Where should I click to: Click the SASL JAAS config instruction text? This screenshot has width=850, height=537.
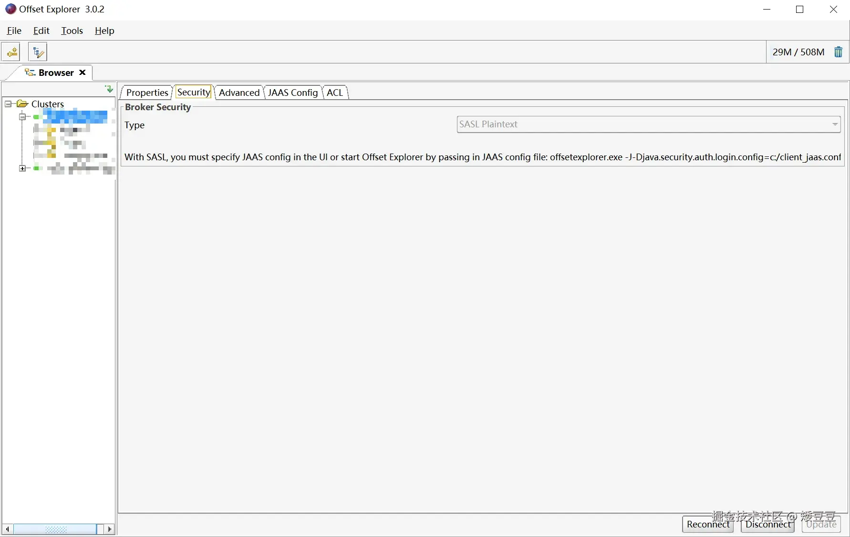pos(483,157)
